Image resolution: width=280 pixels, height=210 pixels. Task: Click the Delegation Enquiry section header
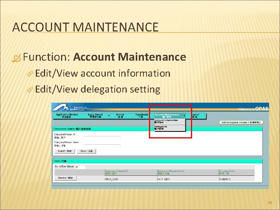click(x=157, y=129)
